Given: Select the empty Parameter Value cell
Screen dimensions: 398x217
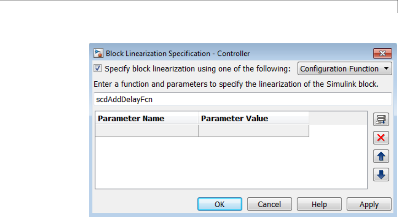Looking at the screenshot, I should click(253, 131).
